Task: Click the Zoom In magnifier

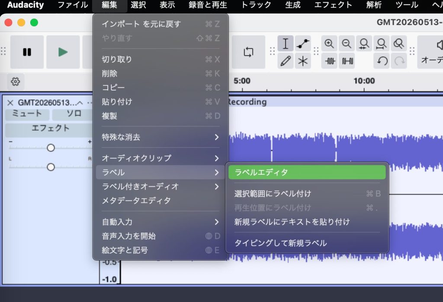Action: point(329,44)
